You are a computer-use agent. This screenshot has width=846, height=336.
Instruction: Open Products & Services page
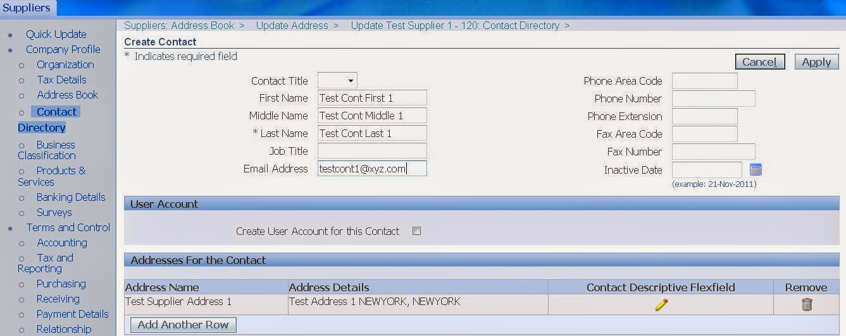pyautogui.click(x=51, y=176)
